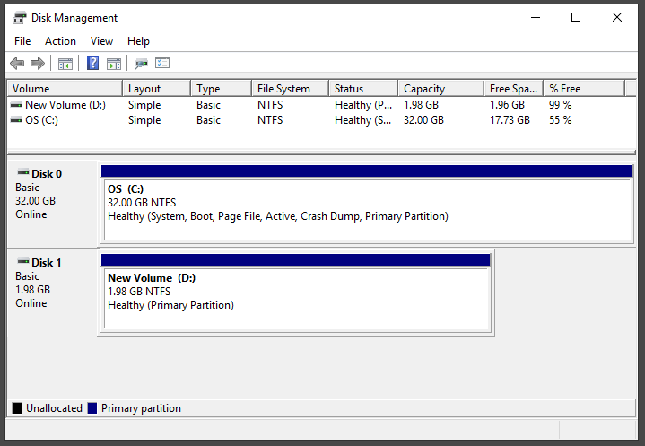Select the Disk 0 label panel
The height and width of the screenshot is (446, 645).
[x=52, y=202]
